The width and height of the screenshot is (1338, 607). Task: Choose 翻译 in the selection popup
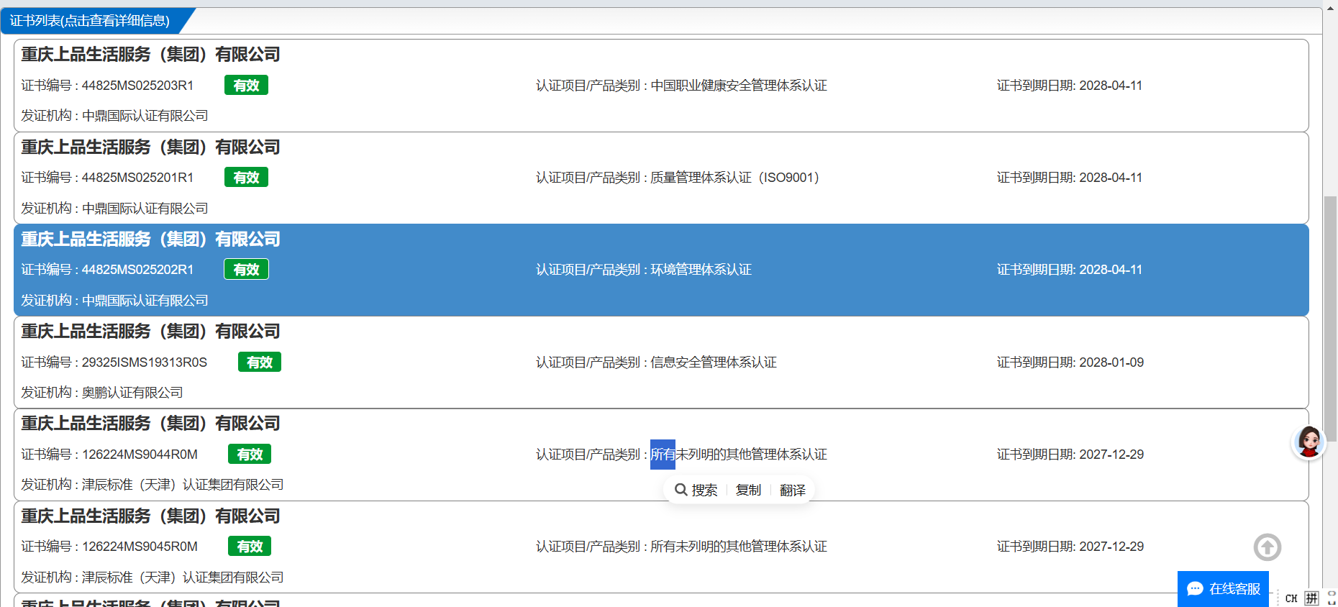click(793, 490)
